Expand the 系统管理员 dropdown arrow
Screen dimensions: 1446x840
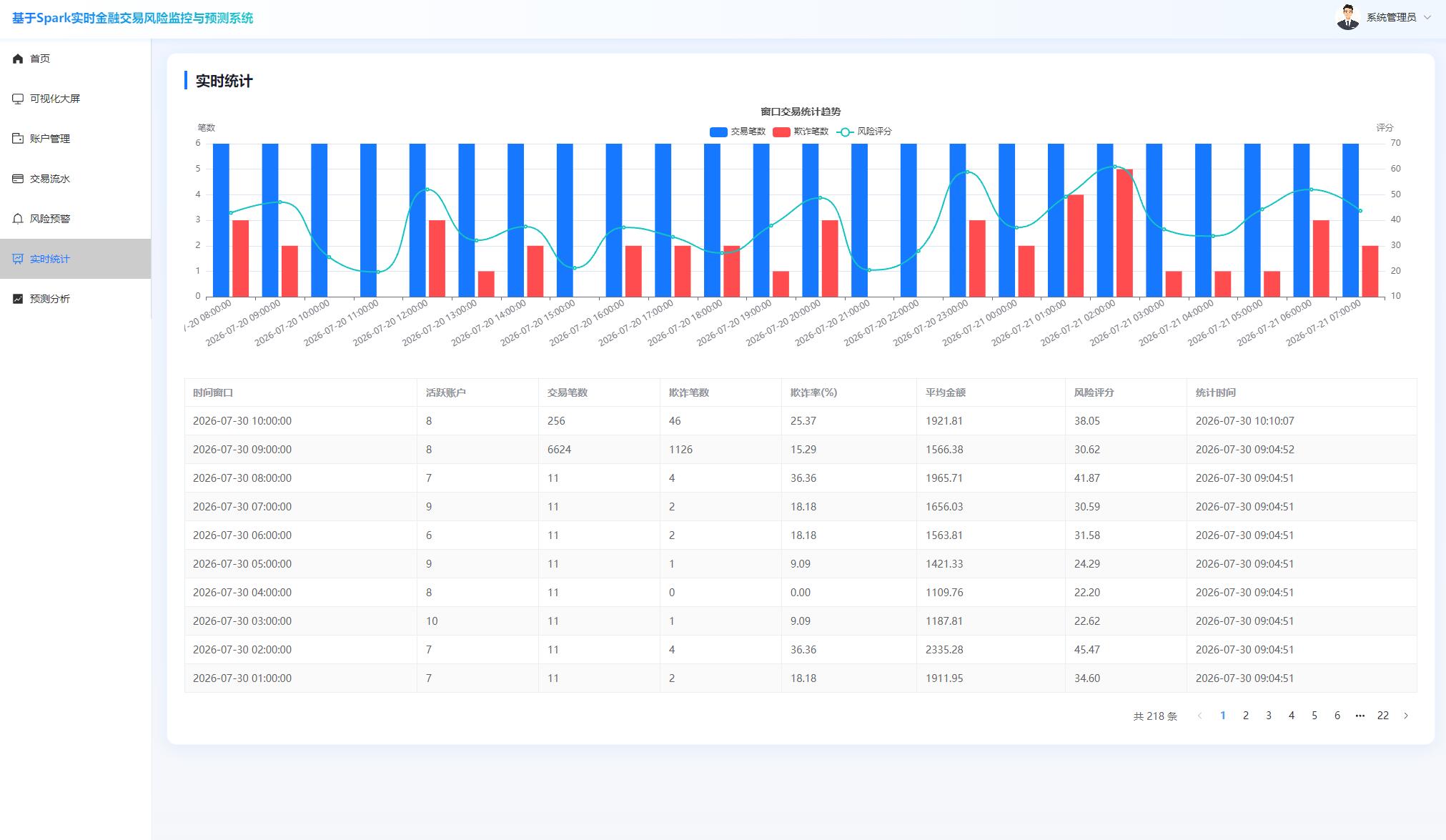tap(1427, 17)
